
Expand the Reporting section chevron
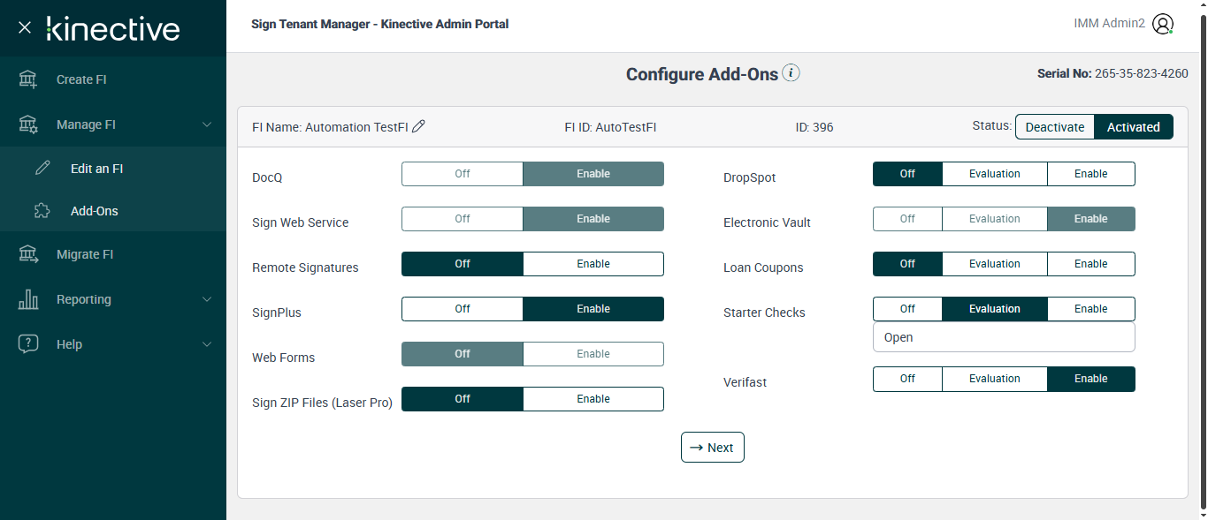207,299
